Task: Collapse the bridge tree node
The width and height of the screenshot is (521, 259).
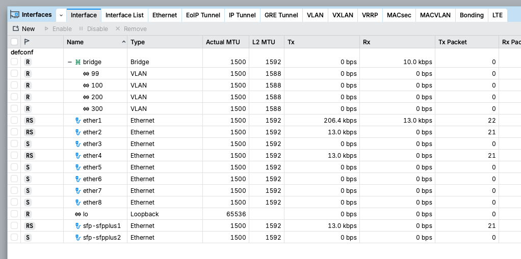Action: click(x=70, y=62)
